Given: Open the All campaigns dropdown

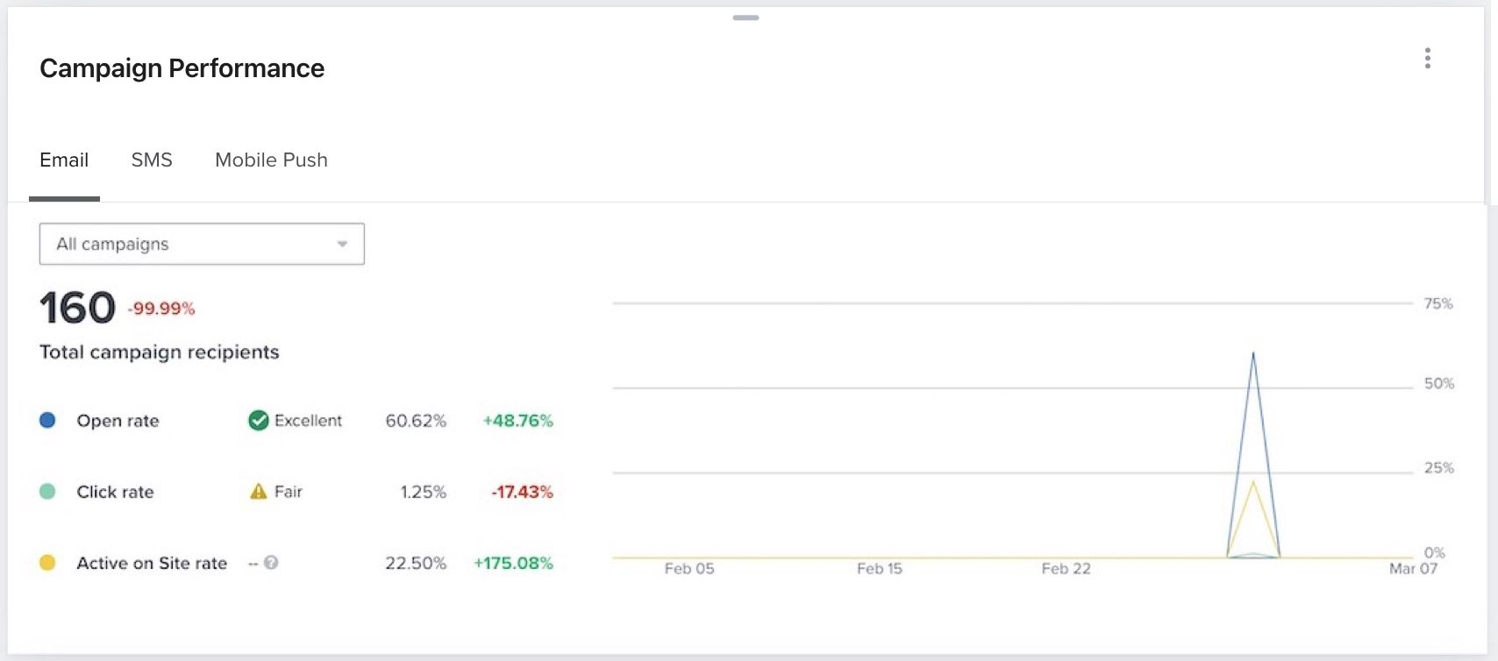Looking at the screenshot, I should [x=202, y=244].
